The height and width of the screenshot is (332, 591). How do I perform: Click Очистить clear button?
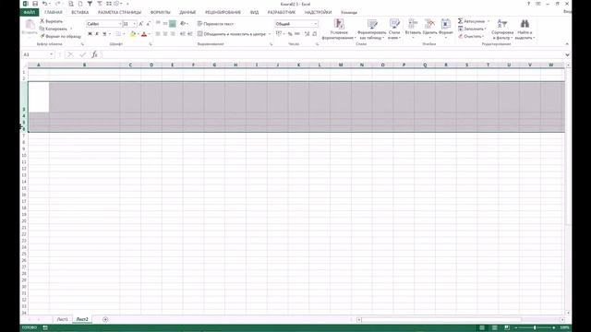point(471,36)
